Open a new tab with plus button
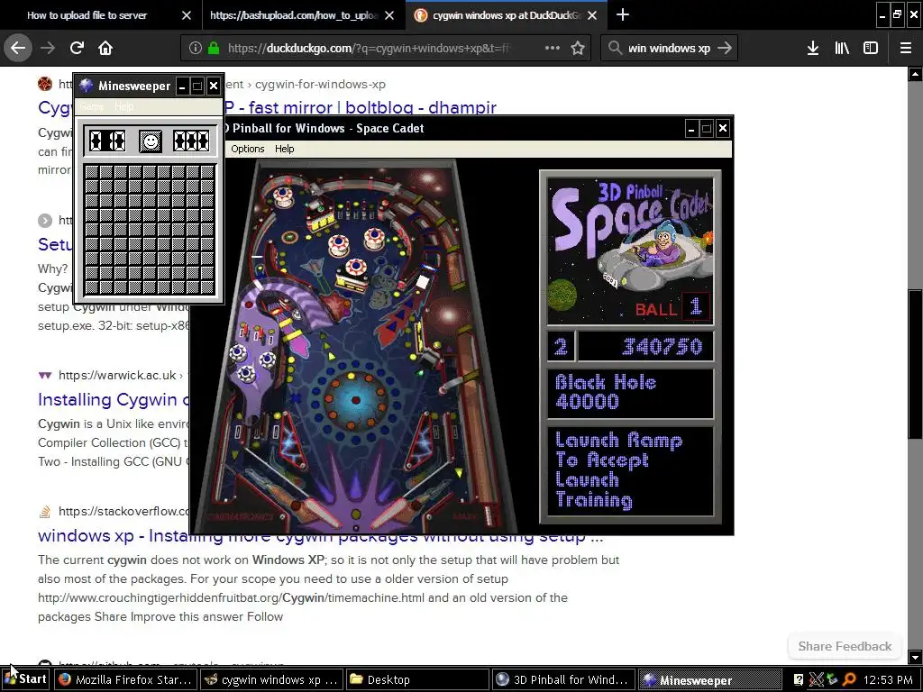 click(x=623, y=14)
